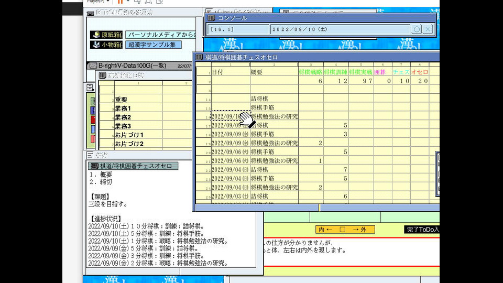Screen dimensions: 503x283
Task: Click the 内 ← □ → 外 button
Action: click(x=345, y=230)
